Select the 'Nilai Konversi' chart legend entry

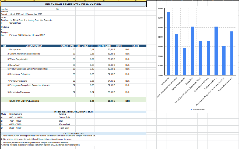198,110
